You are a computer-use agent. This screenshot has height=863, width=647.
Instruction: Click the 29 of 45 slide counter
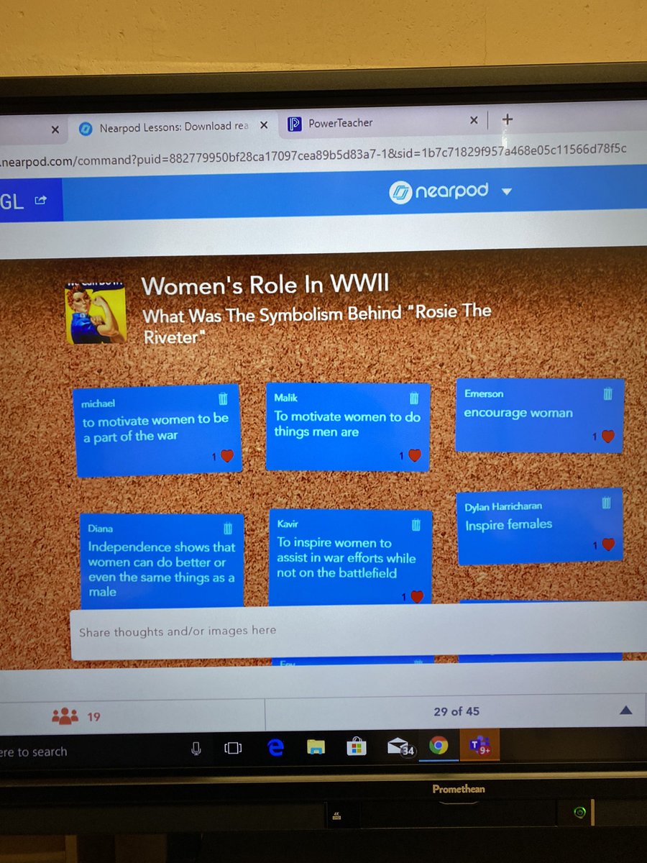click(456, 711)
